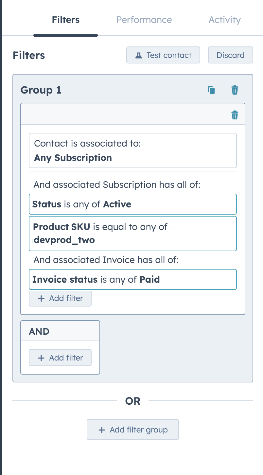Viewport: 263px width, 475px height.
Task: Click the plus icon on Add filter group
Action: [102, 430]
